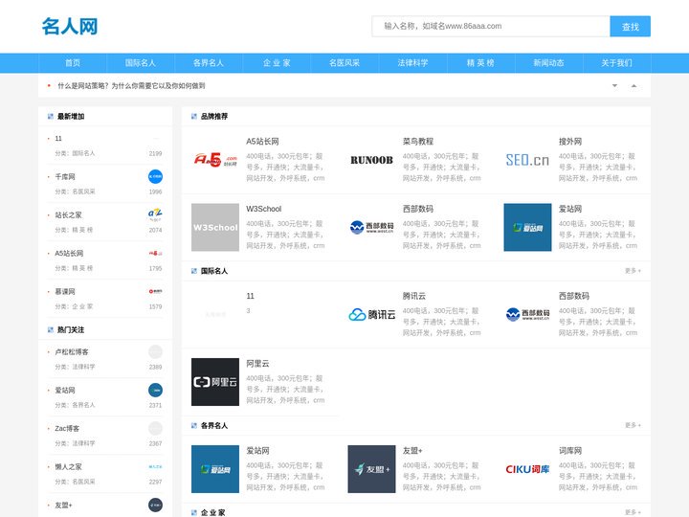Click 卢松松博客 avatar icon in sidebar
689x517 pixels.
(x=155, y=351)
